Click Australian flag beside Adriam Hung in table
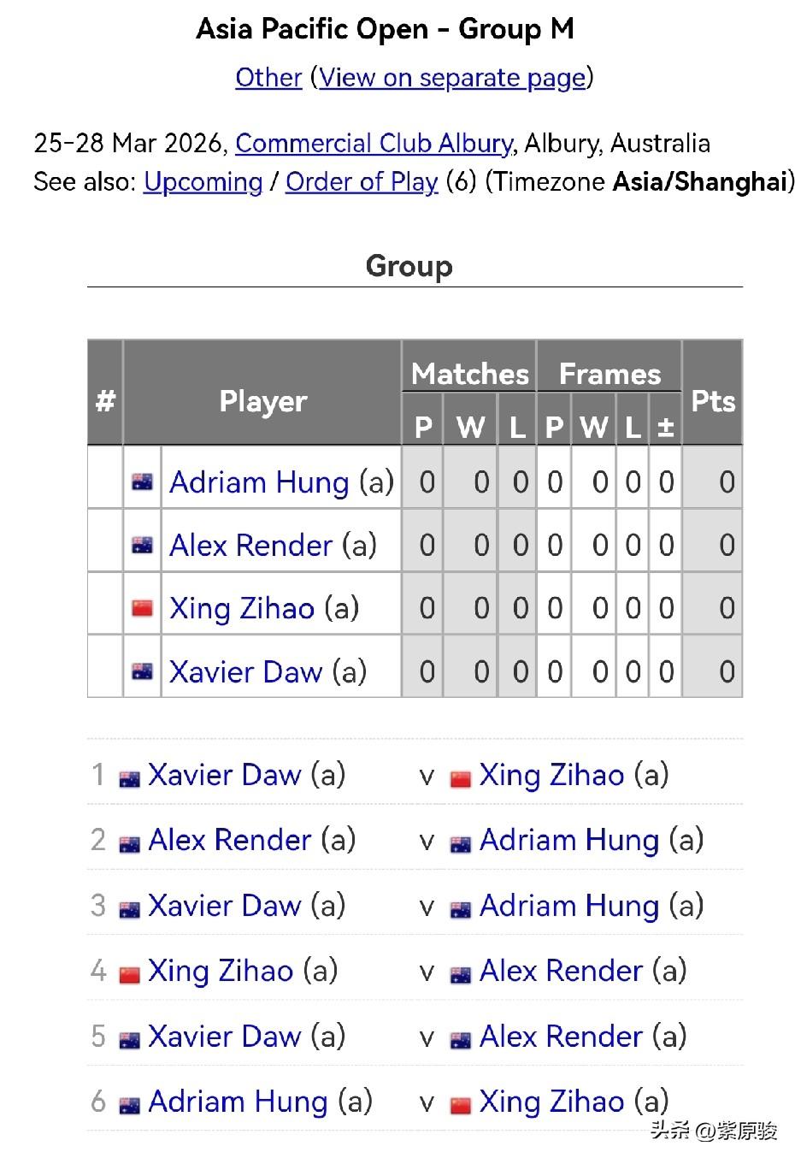795x1158 pixels. (x=142, y=482)
